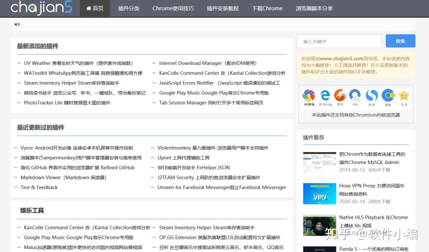
Task: Open the Violentmonkey 暴力猴 link
Action: (x=213, y=148)
